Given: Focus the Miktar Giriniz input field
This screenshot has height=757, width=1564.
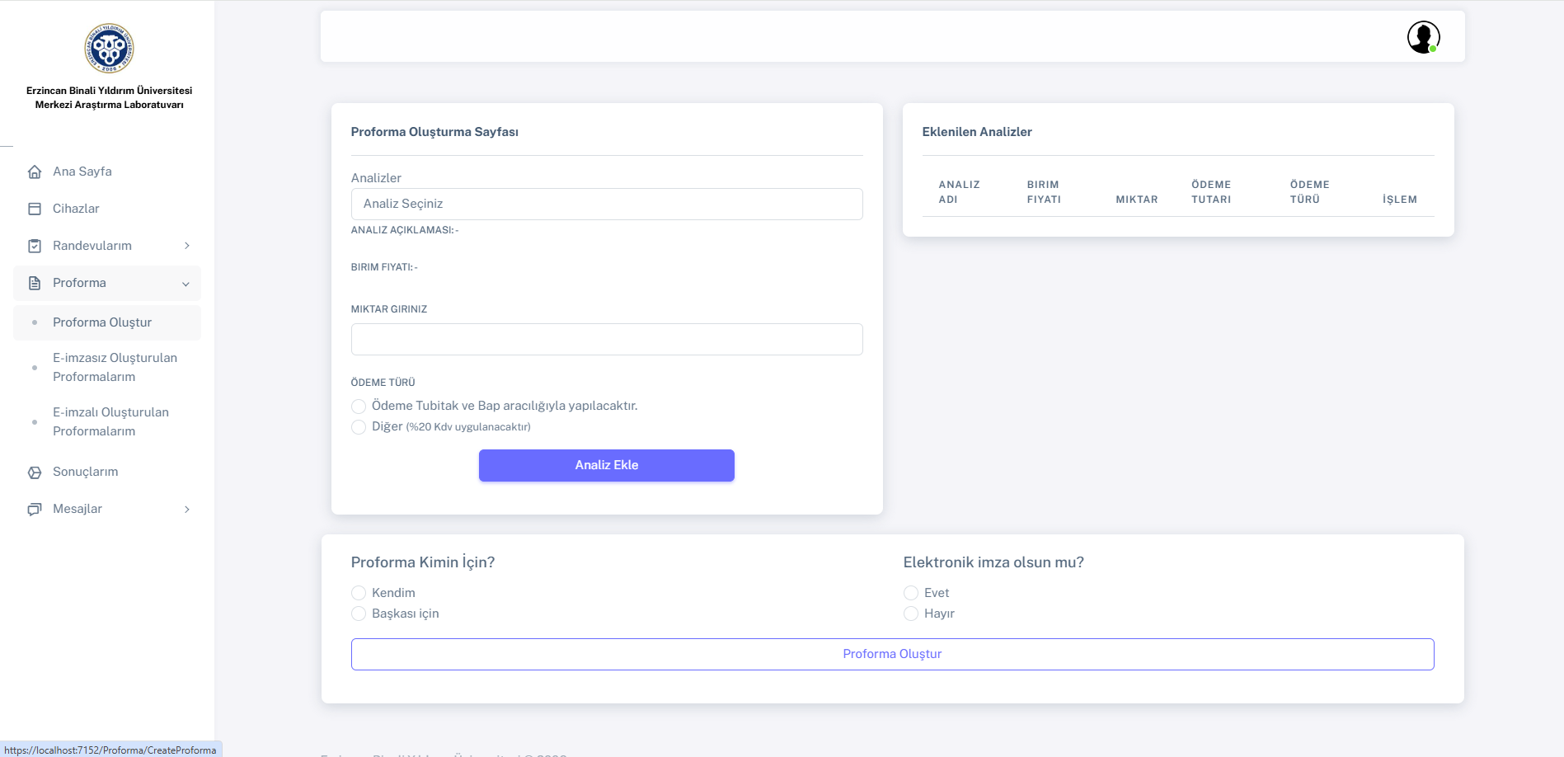Looking at the screenshot, I should click(606, 339).
